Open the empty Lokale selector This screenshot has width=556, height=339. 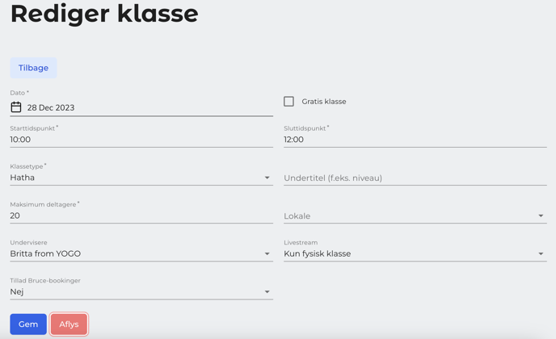pos(415,216)
